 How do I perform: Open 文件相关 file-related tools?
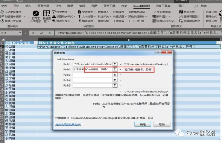[87, 12]
